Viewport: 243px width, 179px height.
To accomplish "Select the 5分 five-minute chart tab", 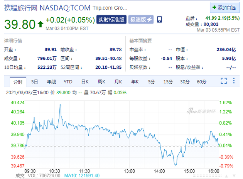I will pos(152,82).
